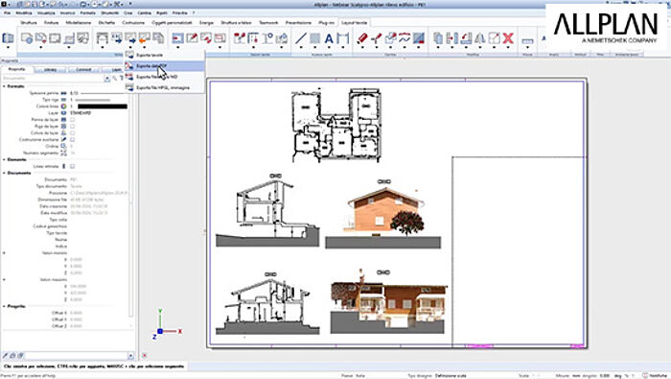The height and width of the screenshot is (379, 671).
Task: Open the Documento filter dropdown arrow
Action: 107,79
